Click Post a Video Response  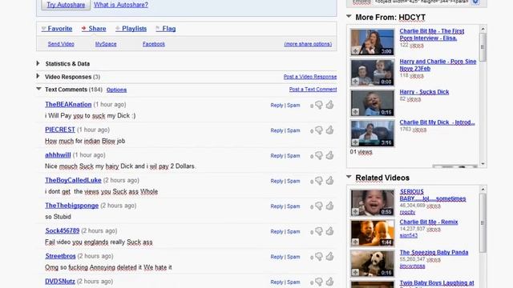310,77
